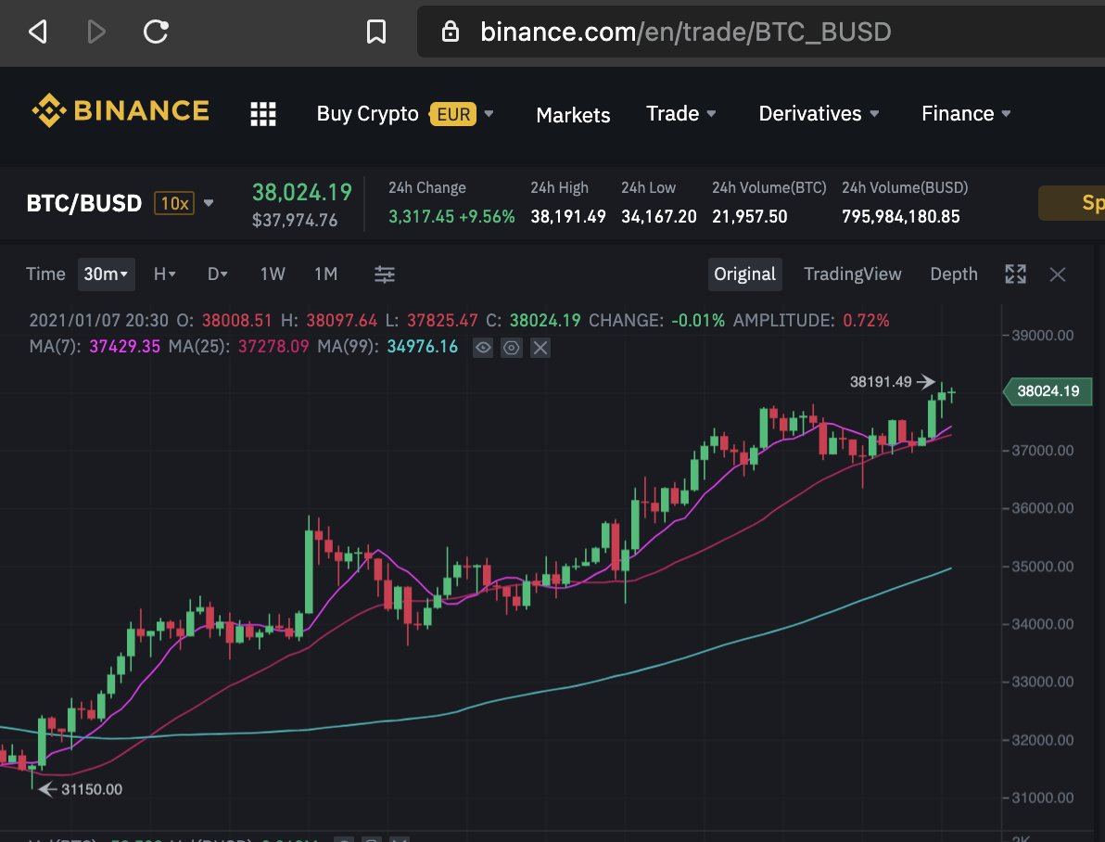The width and height of the screenshot is (1105, 842).
Task: Open the apps grid menu icon
Action: (x=263, y=114)
